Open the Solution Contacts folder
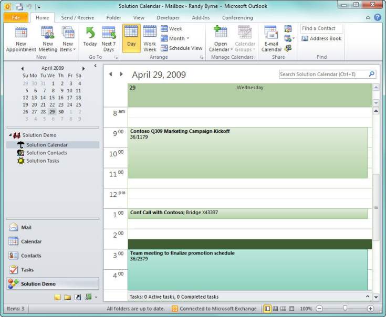The image size is (386, 317). [47, 153]
